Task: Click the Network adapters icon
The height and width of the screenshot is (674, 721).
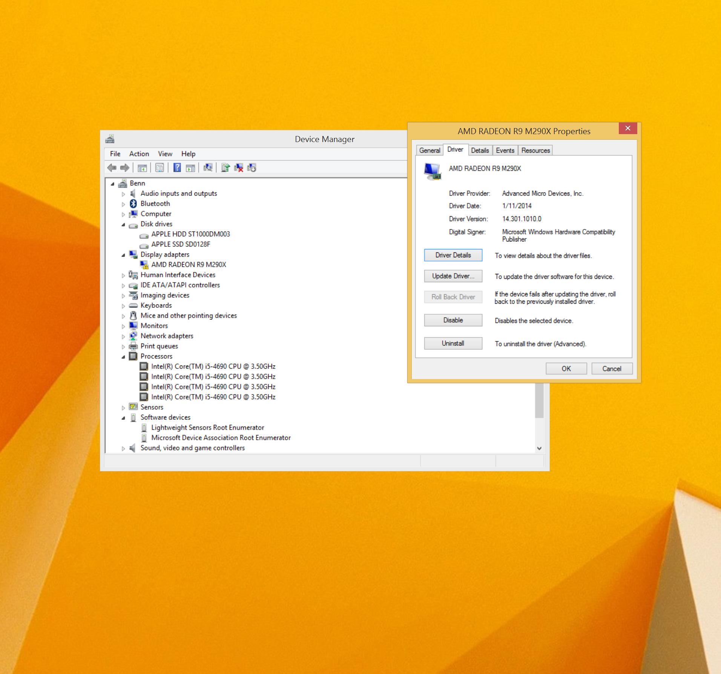Action: pos(133,336)
